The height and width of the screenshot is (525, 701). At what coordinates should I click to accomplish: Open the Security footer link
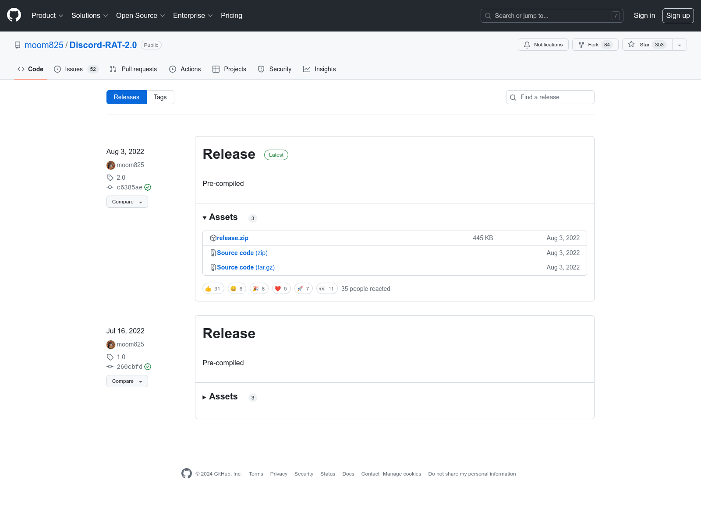(304, 474)
